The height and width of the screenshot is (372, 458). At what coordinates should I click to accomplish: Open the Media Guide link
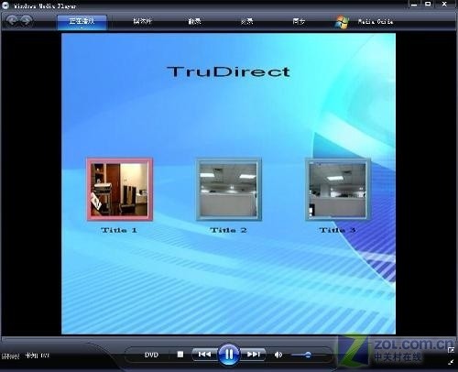(376, 21)
